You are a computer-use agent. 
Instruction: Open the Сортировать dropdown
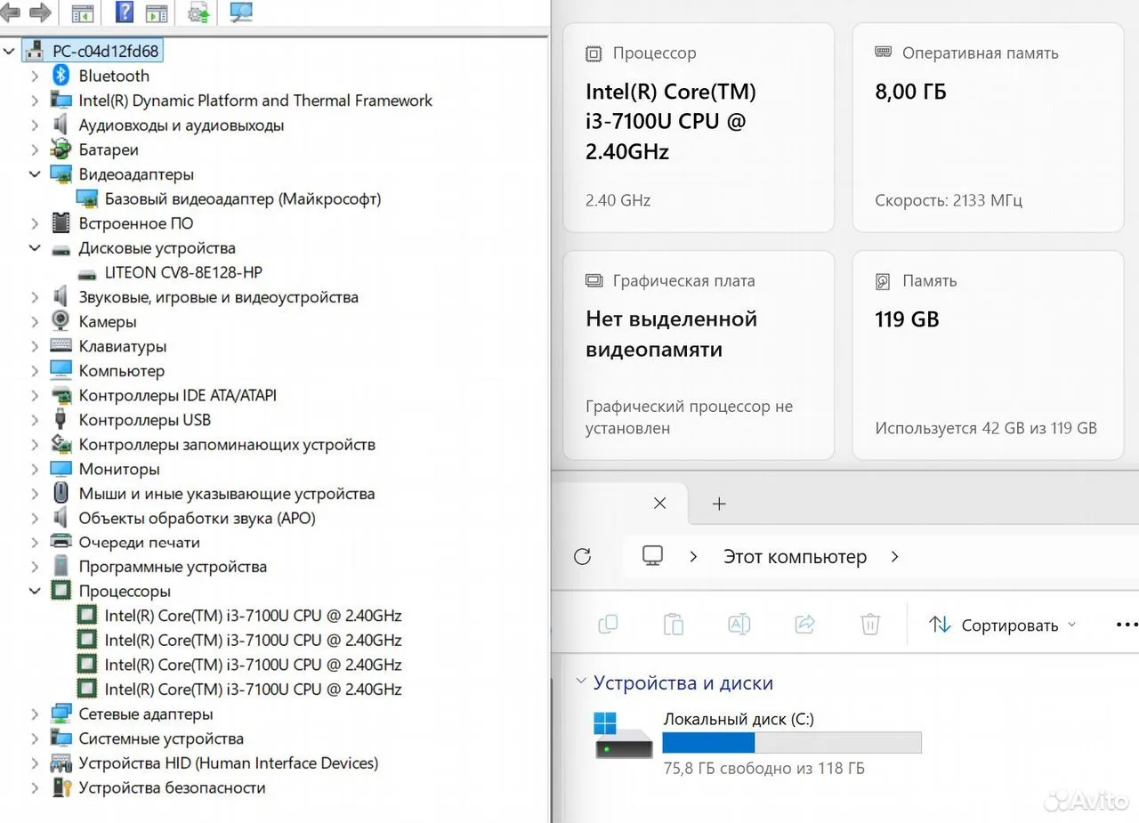[1003, 625]
